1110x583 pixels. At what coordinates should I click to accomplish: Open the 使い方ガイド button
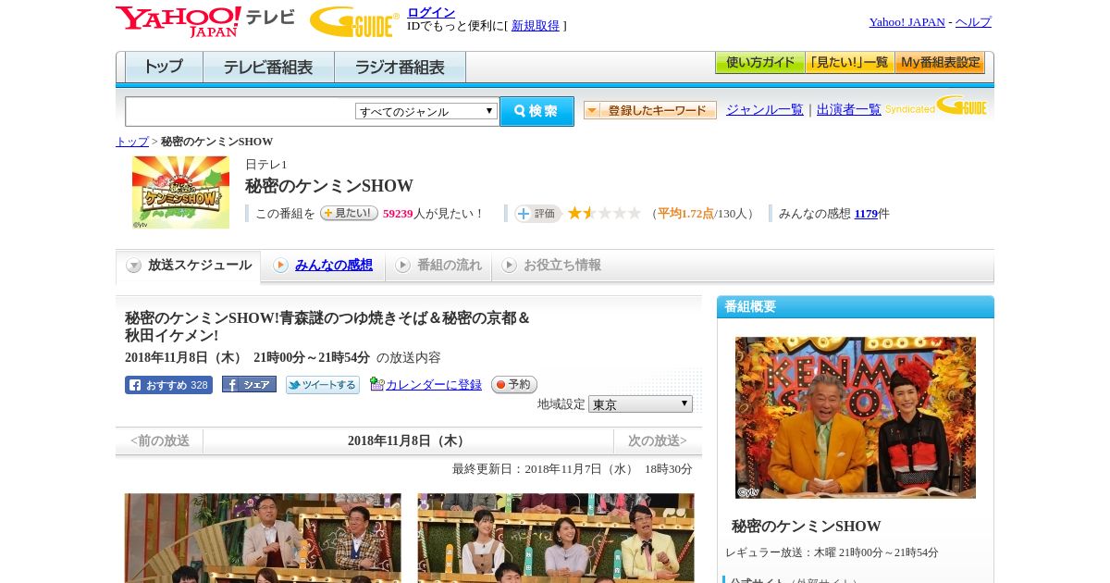click(x=759, y=63)
